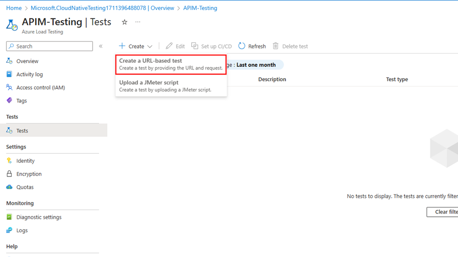Click the 'No tests to display' message
This screenshot has width=458, height=257.
point(403,196)
